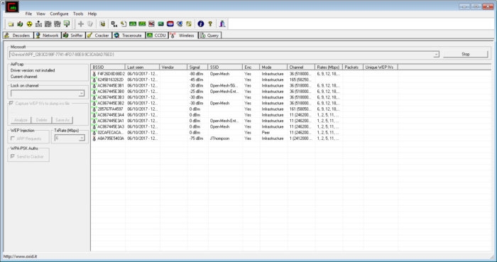Click the antenna icon of F4F26D8D88D2 row

pos(94,74)
